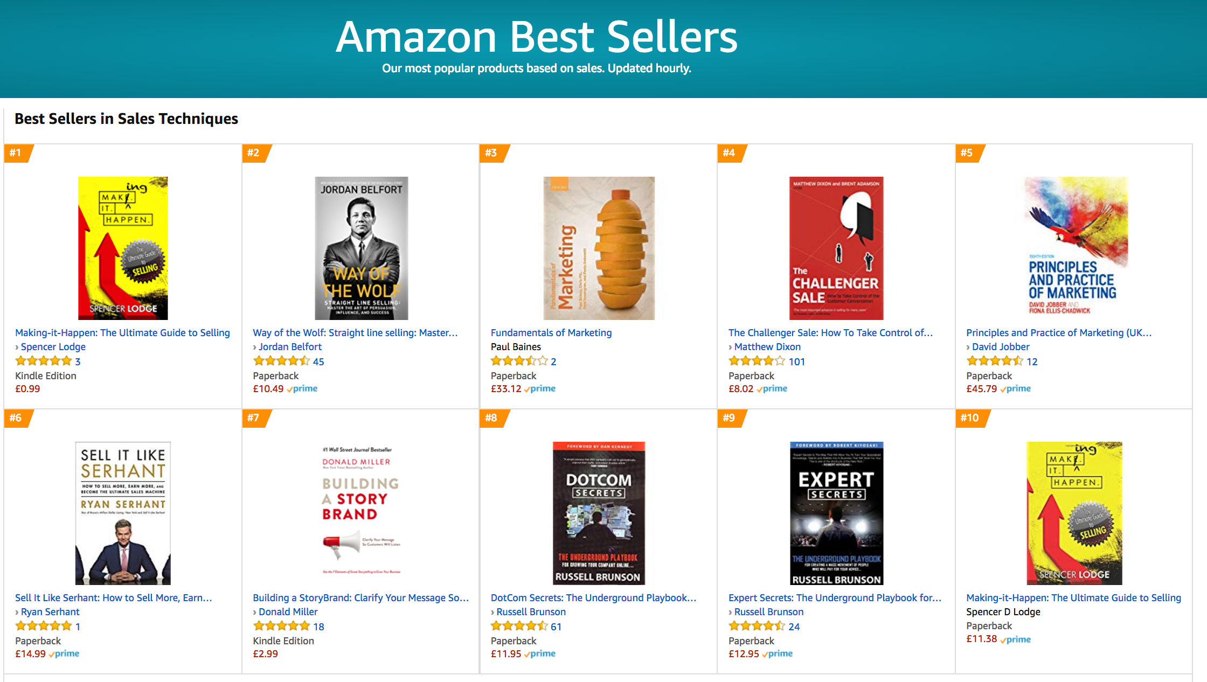Click the Building a StoryBrand cover image
This screenshot has width=1207, height=682.
[361, 513]
